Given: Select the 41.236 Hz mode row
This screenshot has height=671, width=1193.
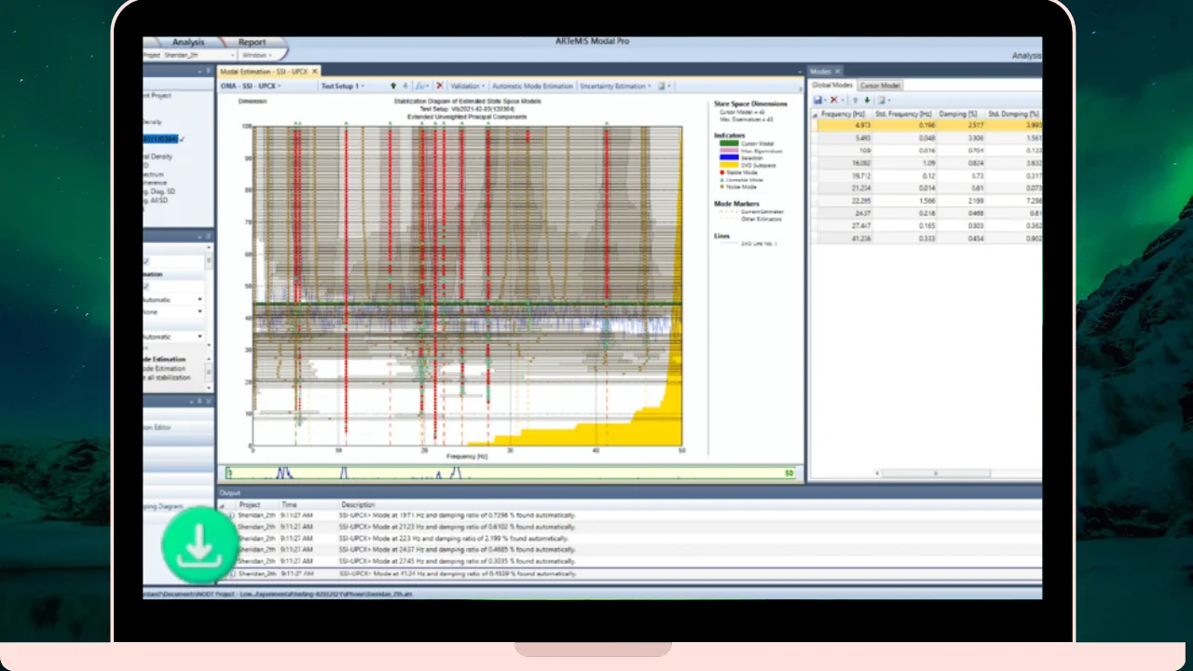Looking at the screenshot, I should tap(926, 238).
